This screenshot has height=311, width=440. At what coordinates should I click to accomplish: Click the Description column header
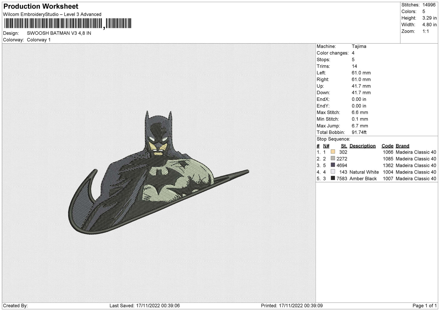[362, 146]
